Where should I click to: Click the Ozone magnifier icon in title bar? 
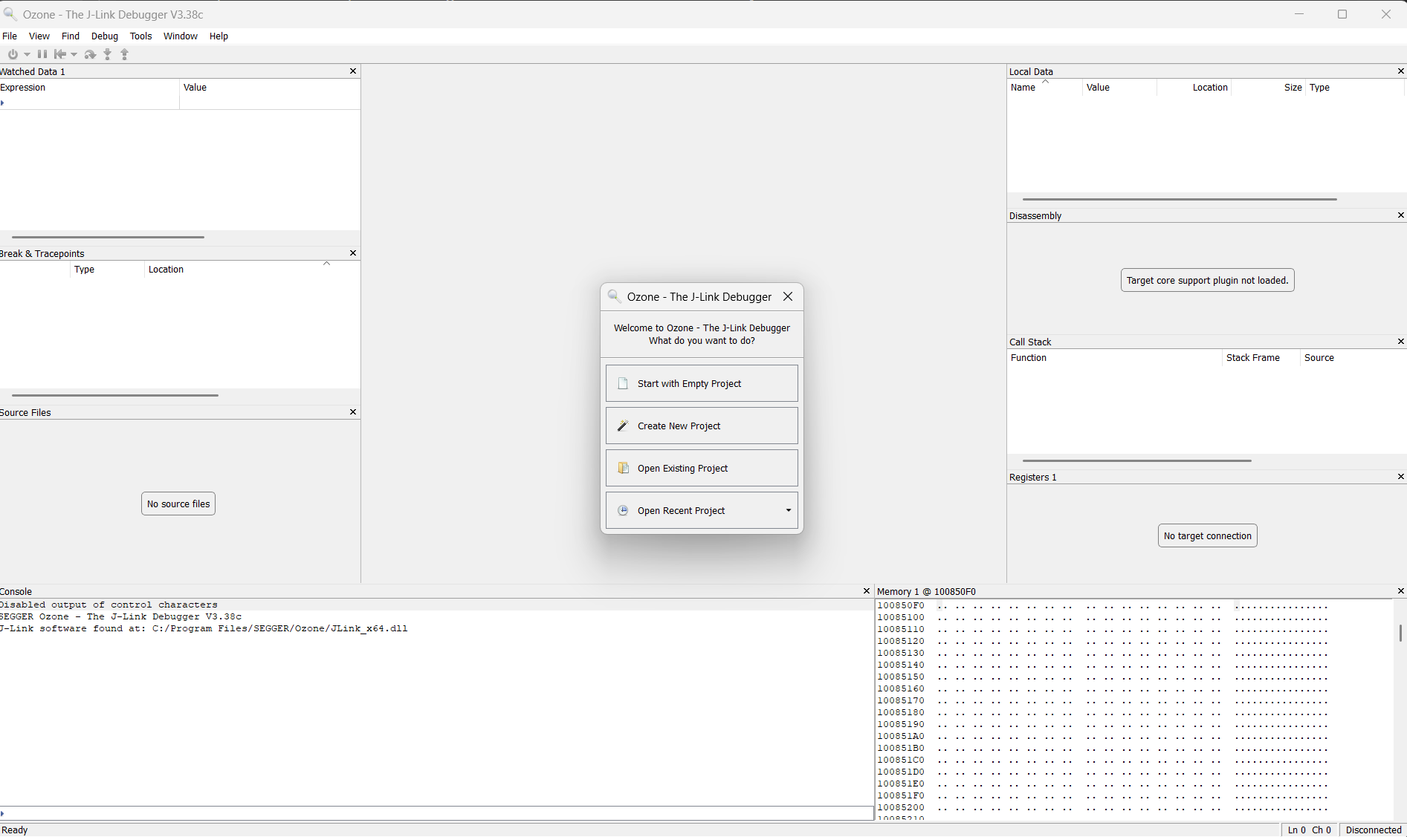[x=10, y=14]
